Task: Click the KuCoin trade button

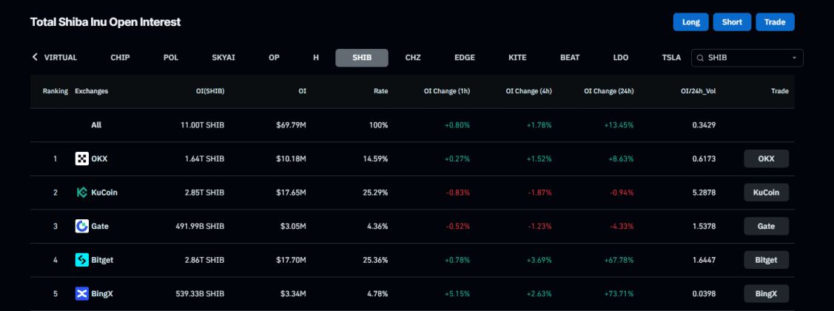Action: point(766,193)
